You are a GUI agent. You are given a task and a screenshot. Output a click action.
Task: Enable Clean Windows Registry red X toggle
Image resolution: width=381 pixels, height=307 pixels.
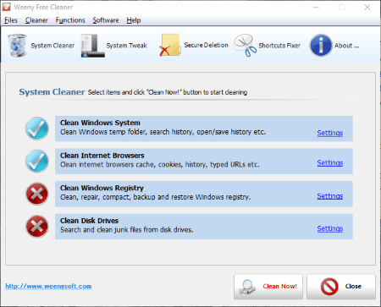pos(37,194)
